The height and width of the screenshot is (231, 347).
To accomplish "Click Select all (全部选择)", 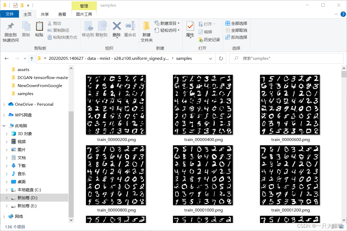I will pyautogui.click(x=236, y=23).
